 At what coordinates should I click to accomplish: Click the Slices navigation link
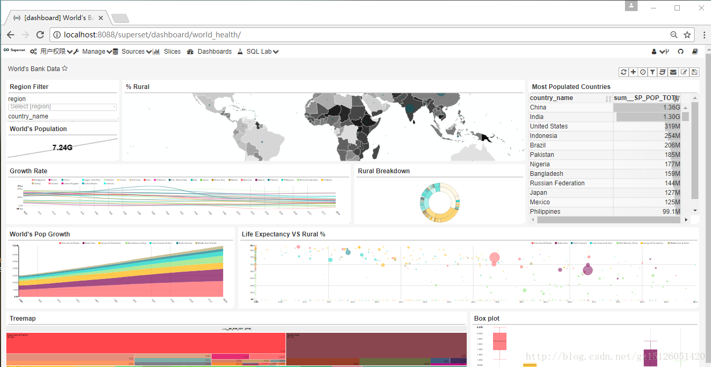(x=172, y=52)
